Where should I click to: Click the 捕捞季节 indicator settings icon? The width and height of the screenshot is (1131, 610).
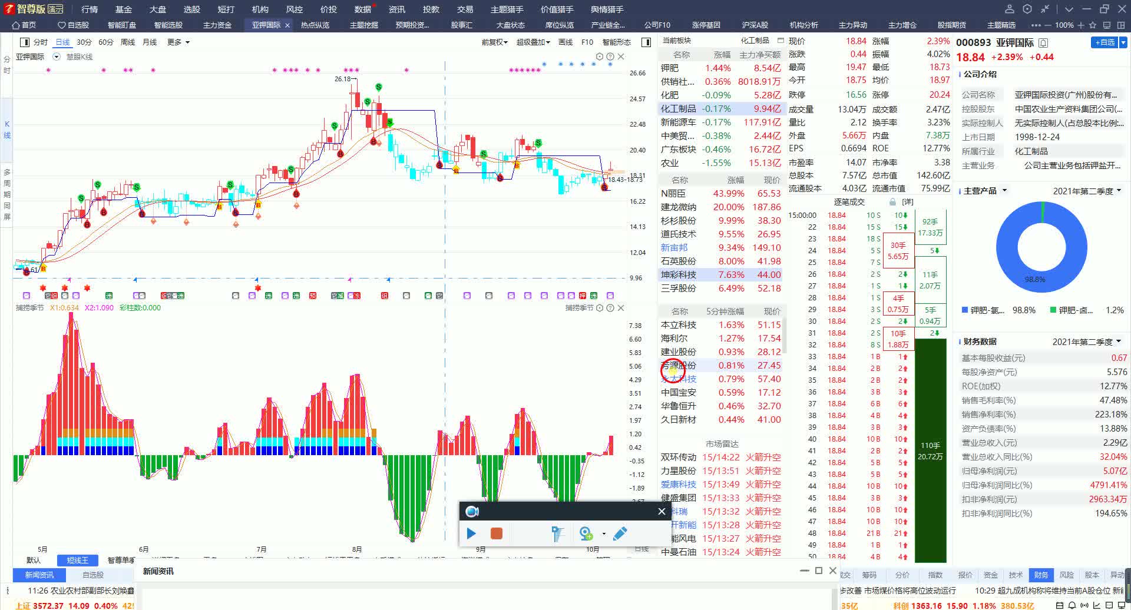click(600, 308)
